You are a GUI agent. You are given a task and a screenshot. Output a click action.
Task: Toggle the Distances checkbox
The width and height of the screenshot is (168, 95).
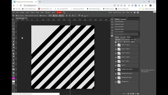40,16
